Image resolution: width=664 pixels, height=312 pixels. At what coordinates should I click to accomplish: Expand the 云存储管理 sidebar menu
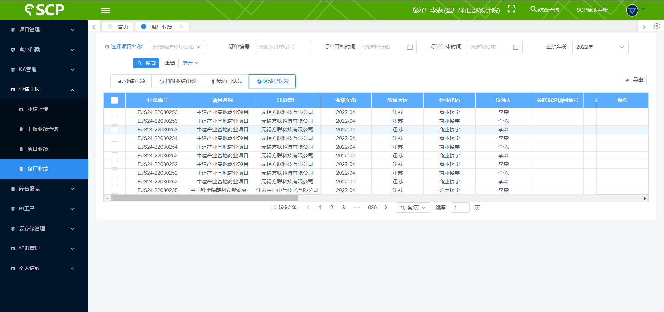point(44,229)
